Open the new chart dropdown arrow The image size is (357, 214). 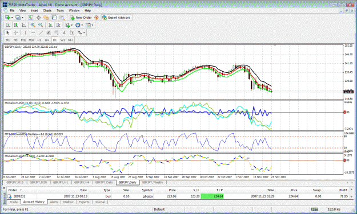click(12, 18)
